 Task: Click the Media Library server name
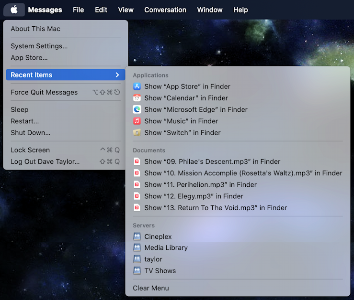[166, 247]
